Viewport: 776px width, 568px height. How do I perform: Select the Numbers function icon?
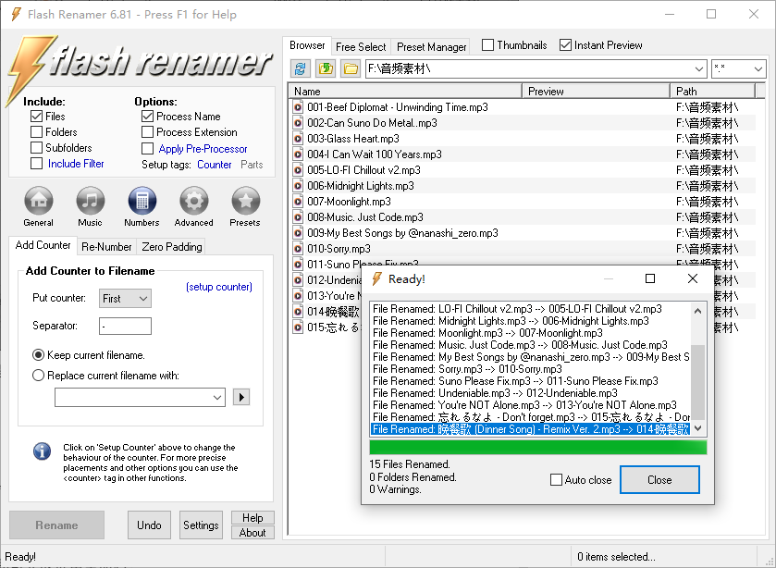point(142,201)
